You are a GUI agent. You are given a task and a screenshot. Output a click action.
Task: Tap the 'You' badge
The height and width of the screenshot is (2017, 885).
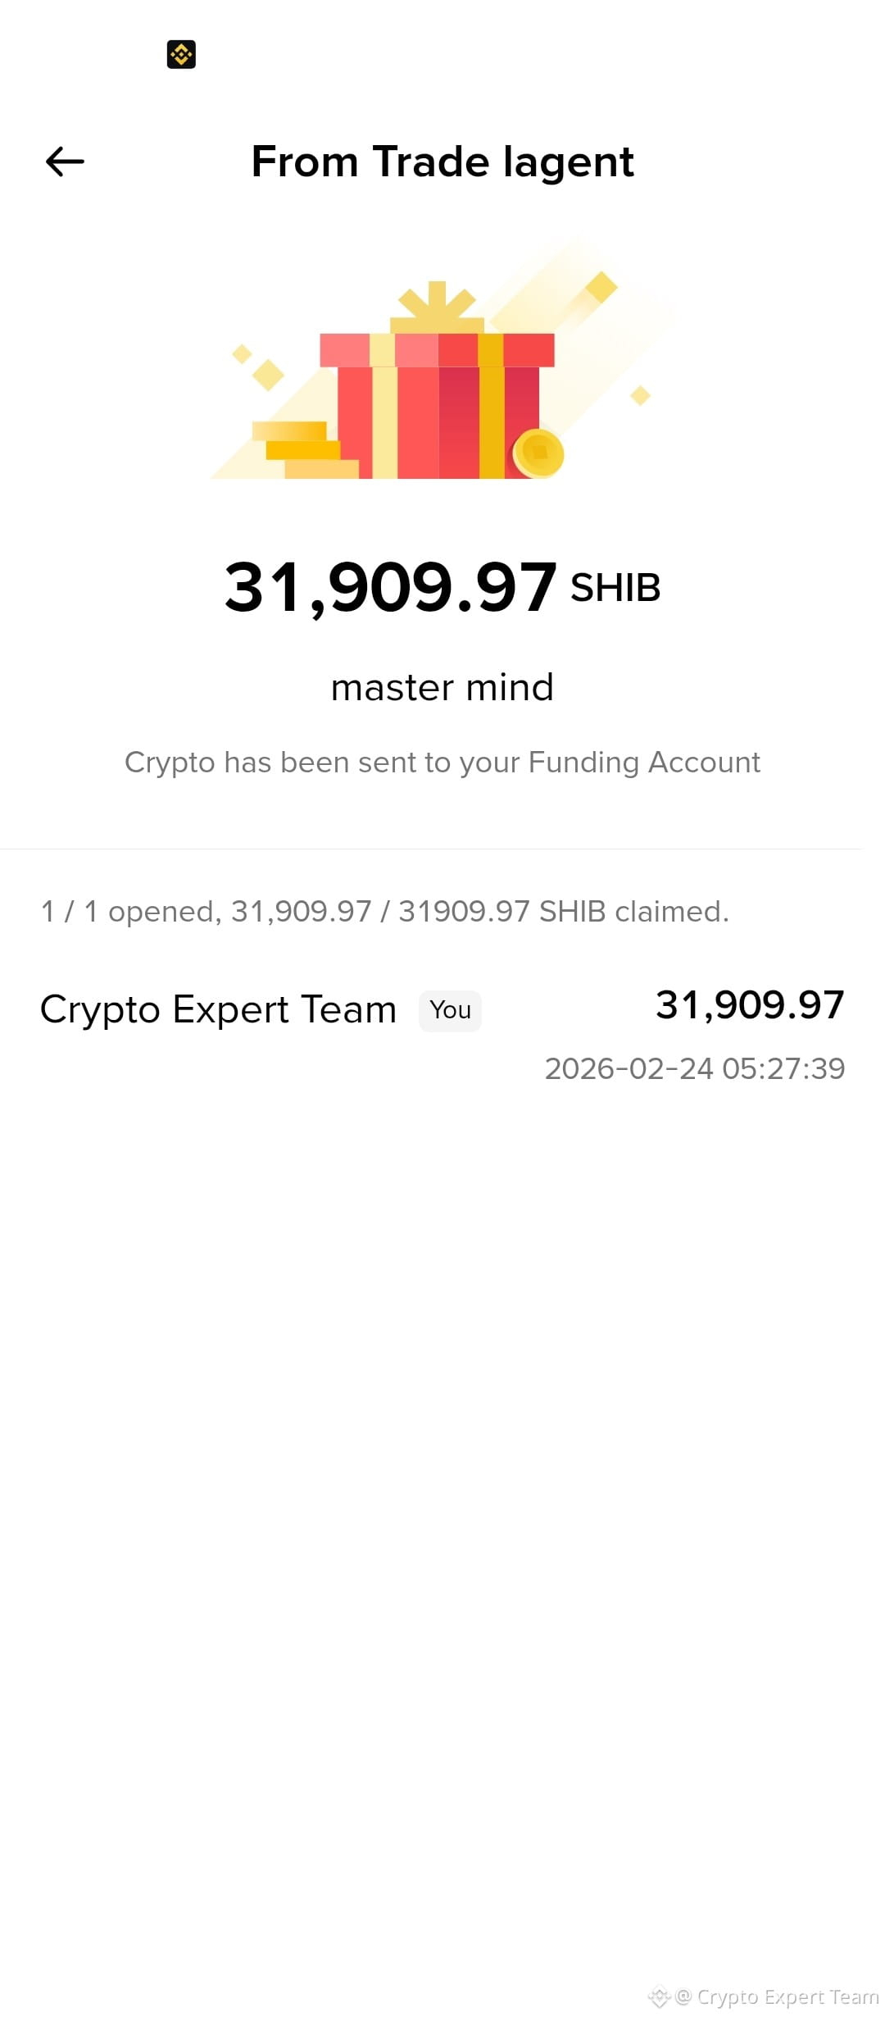click(x=450, y=1010)
